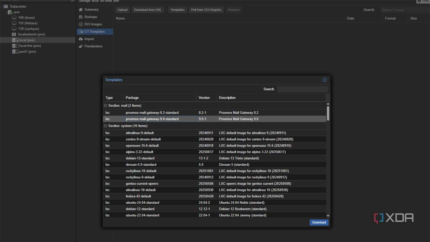430x242 pixels.
Task: Click the localnetwork (pve) network icon
Action: [14, 34]
